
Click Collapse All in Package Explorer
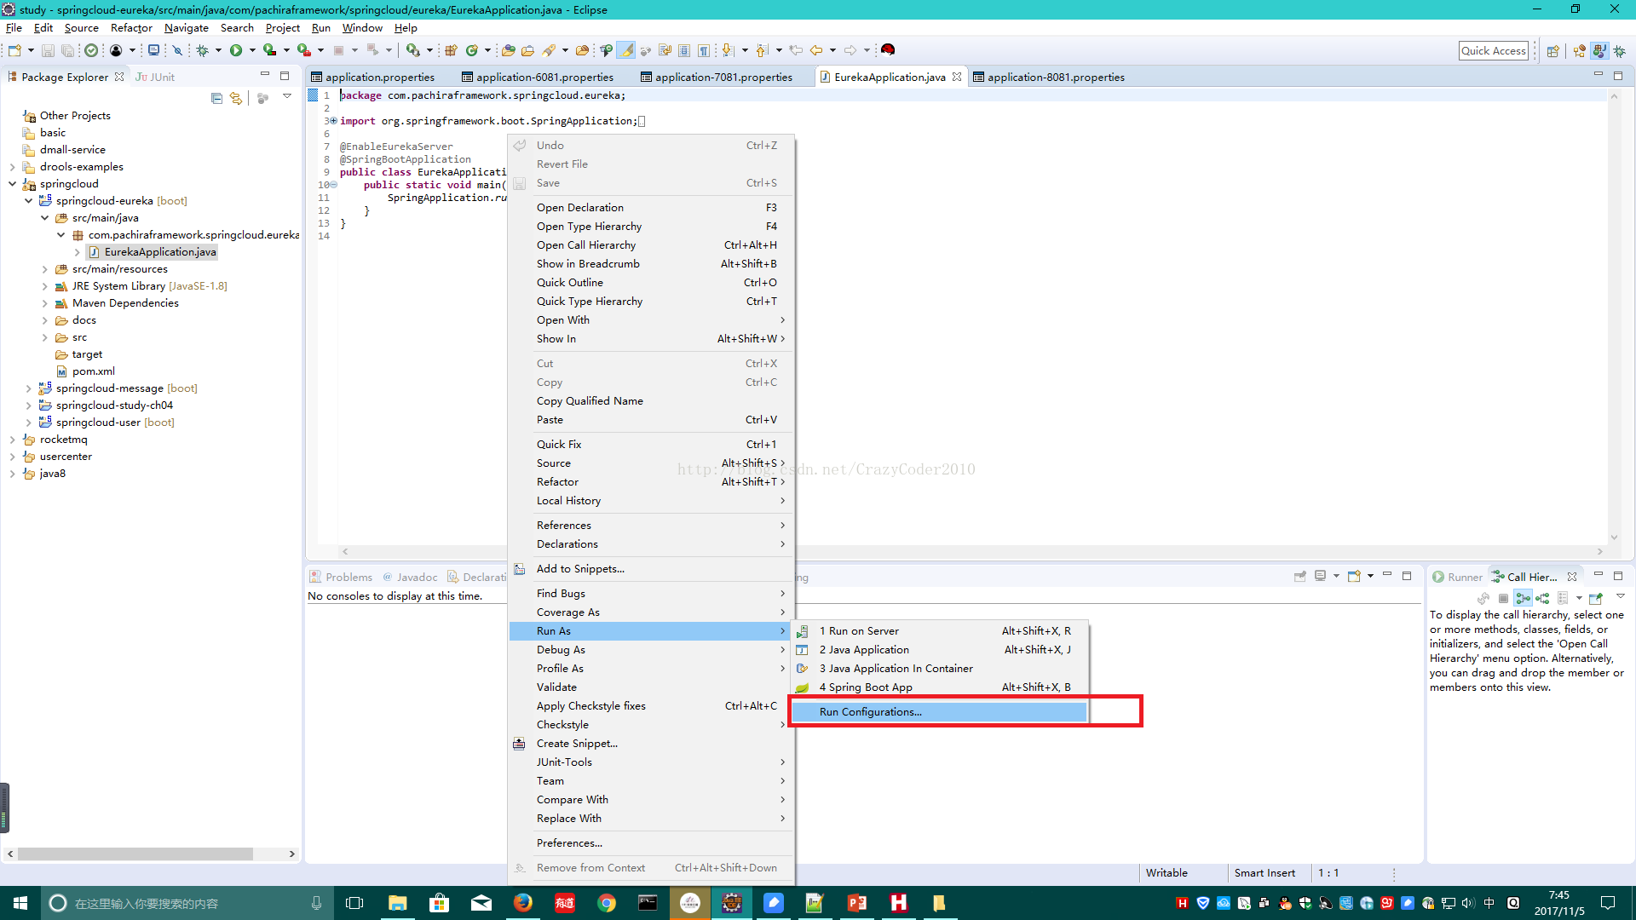pyautogui.click(x=216, y=98)
